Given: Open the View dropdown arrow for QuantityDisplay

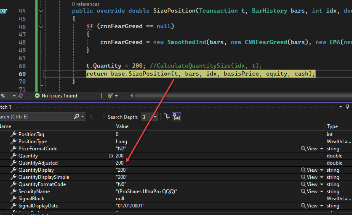Looking at the screenshot, I should 322,170.
